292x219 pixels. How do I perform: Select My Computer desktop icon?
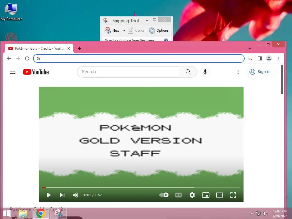[11, 12]
